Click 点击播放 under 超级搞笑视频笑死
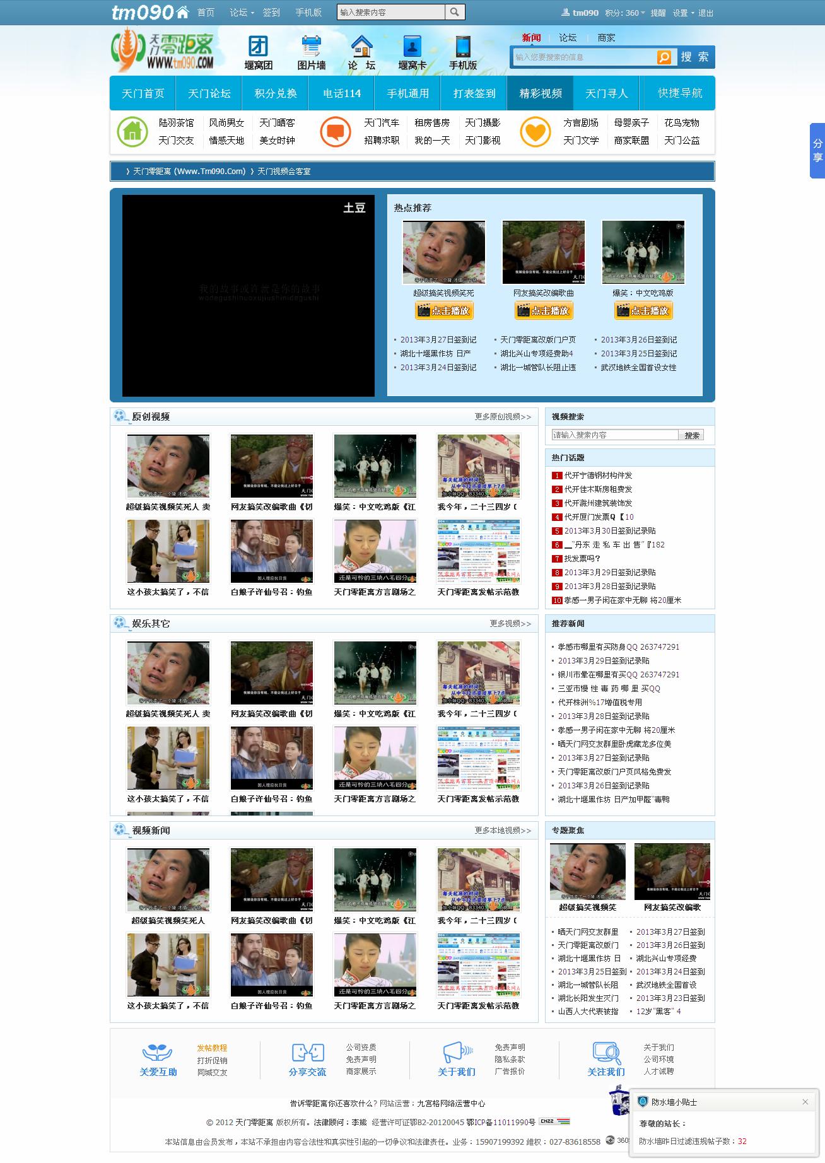The image size is (825, 1163). point(444,310)
